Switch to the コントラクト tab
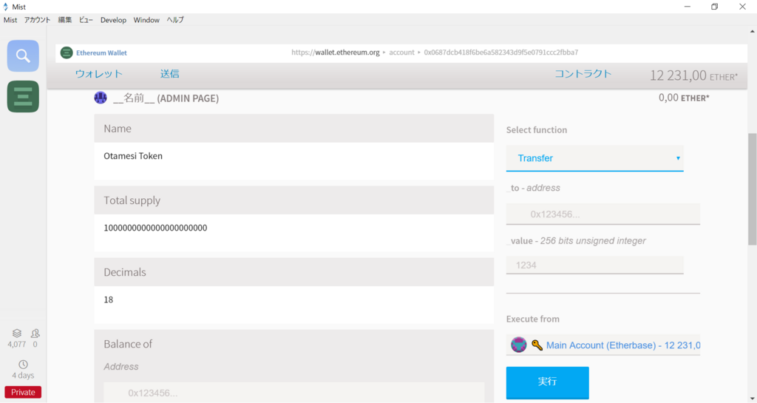 click(x=583, y=74)
